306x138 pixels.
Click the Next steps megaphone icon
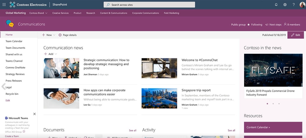[267, 25]
